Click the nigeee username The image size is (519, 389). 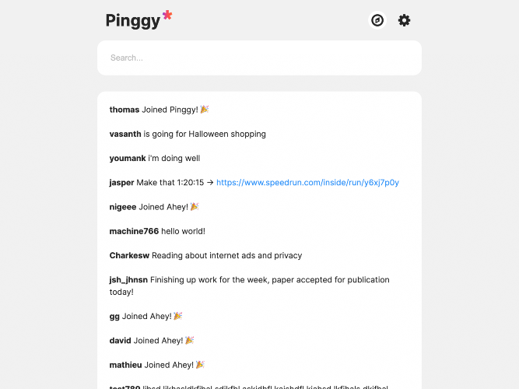pos(123,207)
